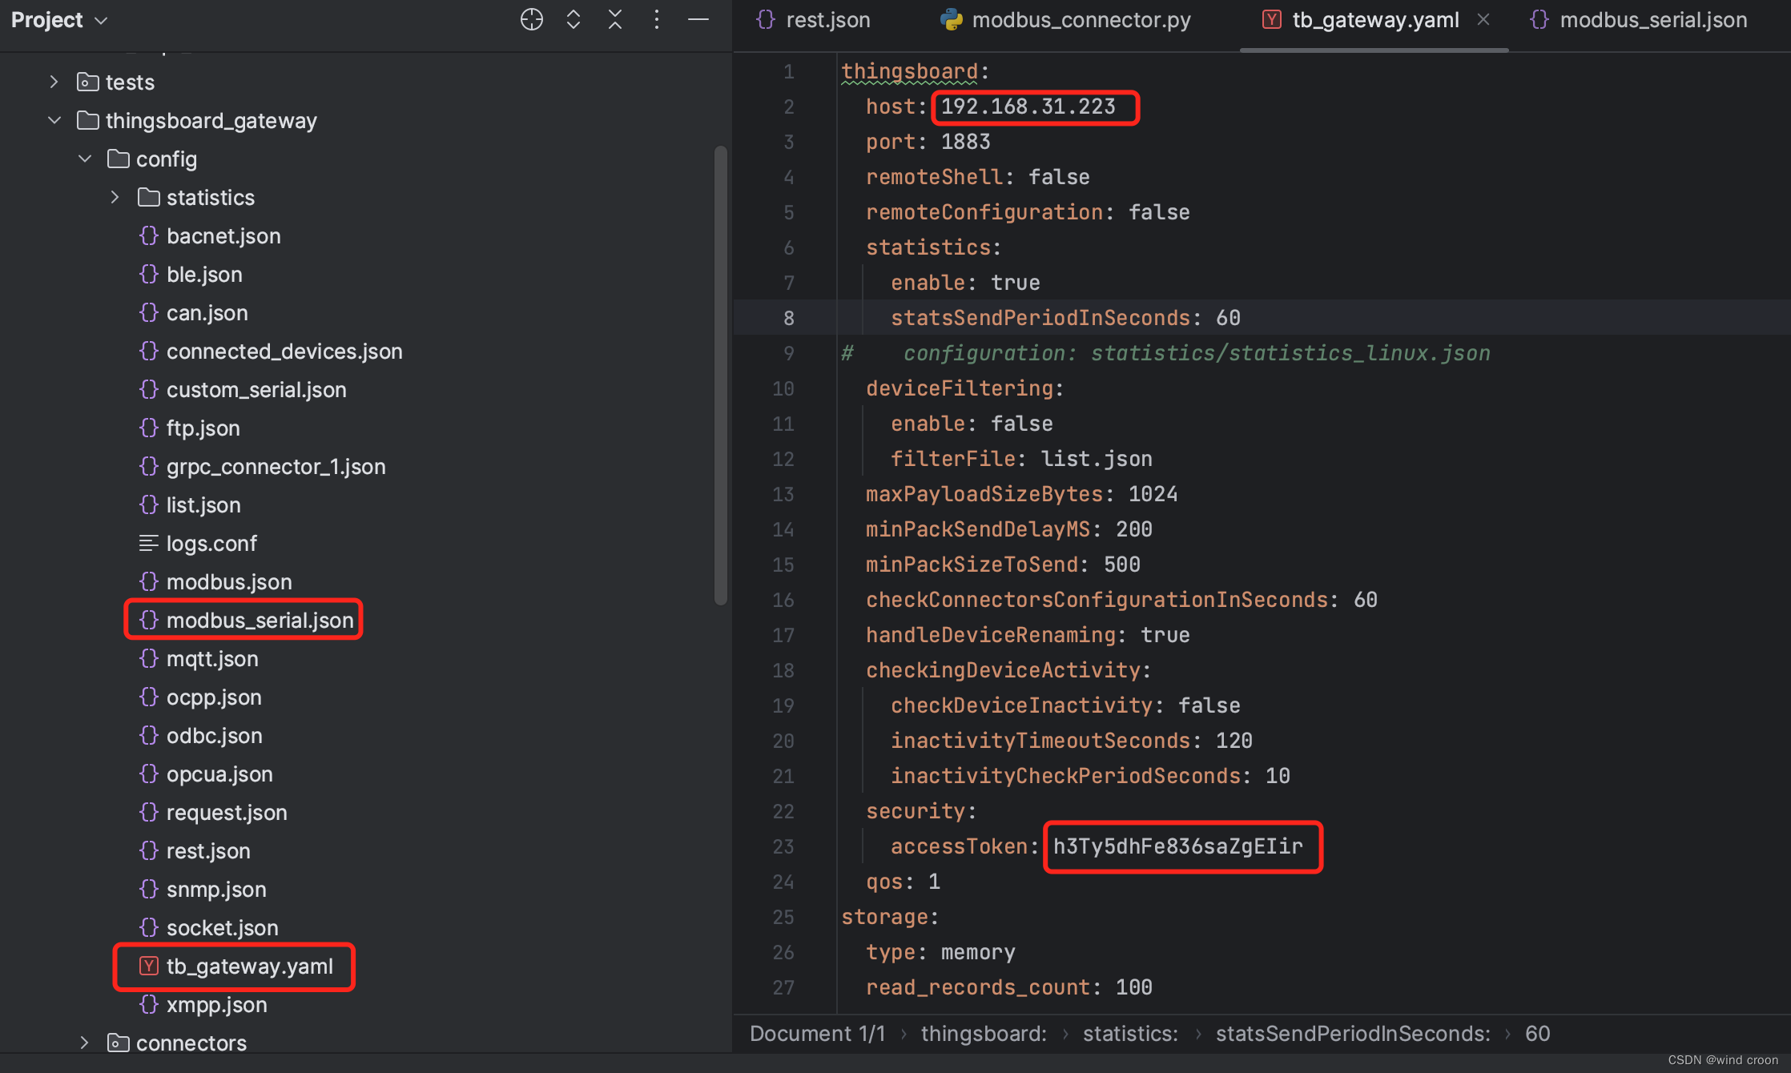Screen dimensions: 1791x1073
Task: Click the thingsboard_gateway folder icon
Action: [x=87, y=120]
